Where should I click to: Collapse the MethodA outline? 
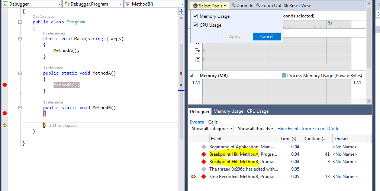click(20, 73)
